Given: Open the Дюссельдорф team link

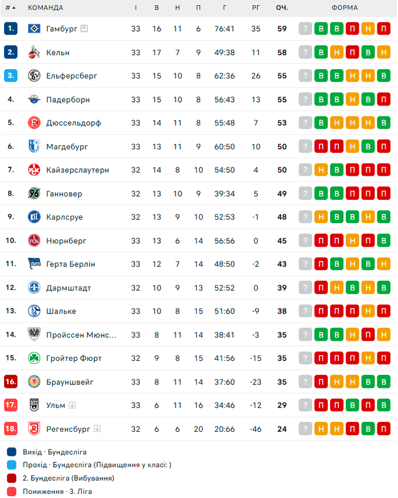Looking at the screenshot, I should 73,123.
